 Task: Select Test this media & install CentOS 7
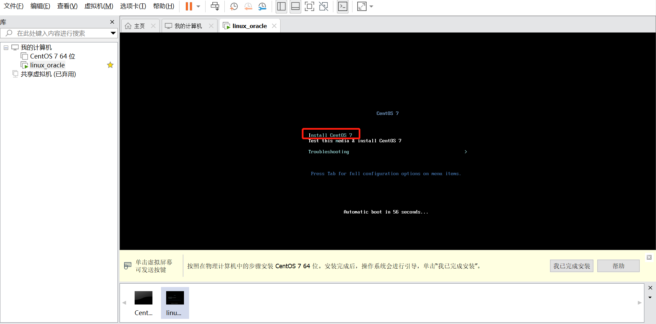pyautogui.click(x=355, y=141)
